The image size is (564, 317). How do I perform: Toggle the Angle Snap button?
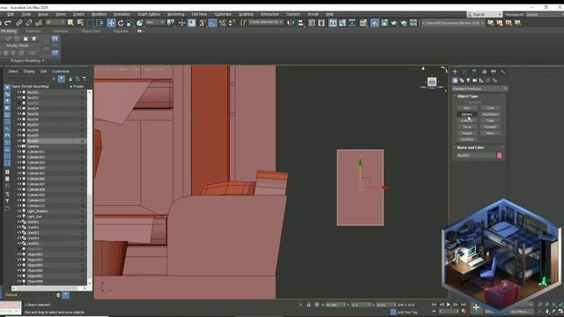click(212, 23)
